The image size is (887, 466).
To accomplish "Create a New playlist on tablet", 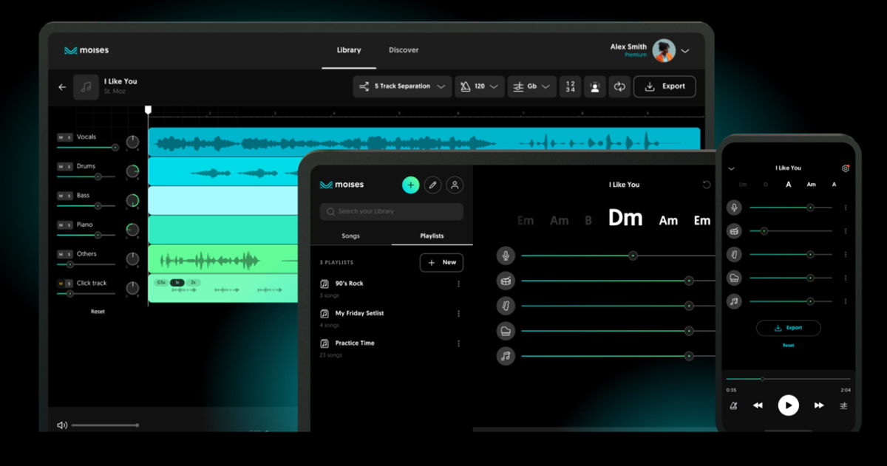I will [442, 262].
